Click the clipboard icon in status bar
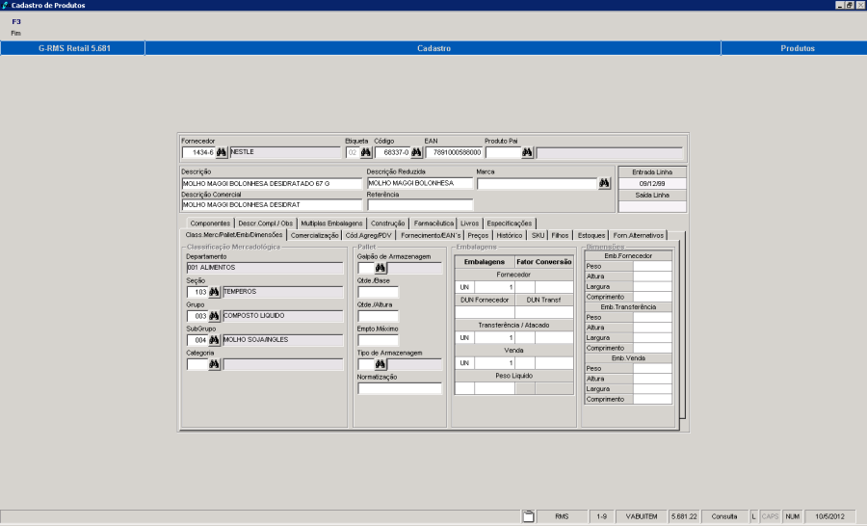867x526 pixels. click(x=529, y=516)
